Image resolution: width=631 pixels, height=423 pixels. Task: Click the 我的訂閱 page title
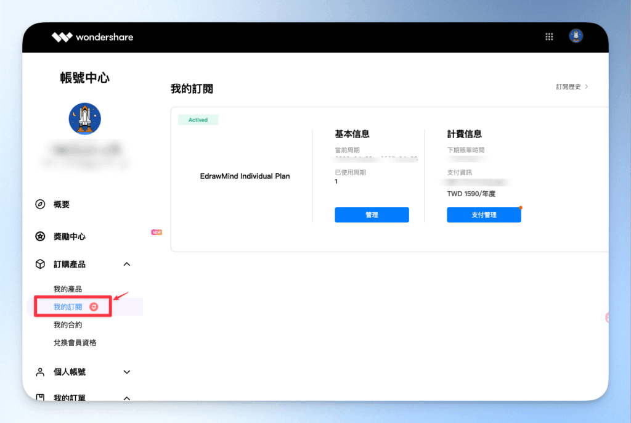tap(192, 89)
